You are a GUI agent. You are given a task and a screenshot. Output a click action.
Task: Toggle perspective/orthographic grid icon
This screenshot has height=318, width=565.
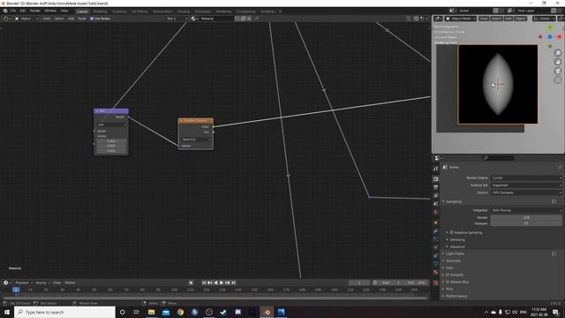(558, 80)
